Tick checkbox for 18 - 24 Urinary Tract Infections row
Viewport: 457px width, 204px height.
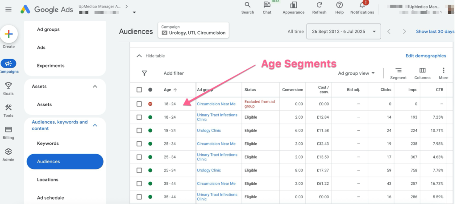pyautogui.click(x=139, y=117)
